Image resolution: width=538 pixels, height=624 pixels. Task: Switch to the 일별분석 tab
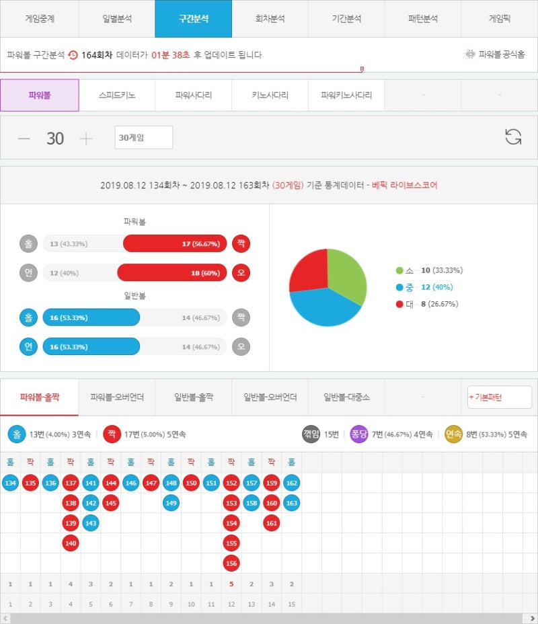click(x=116, y=19)
